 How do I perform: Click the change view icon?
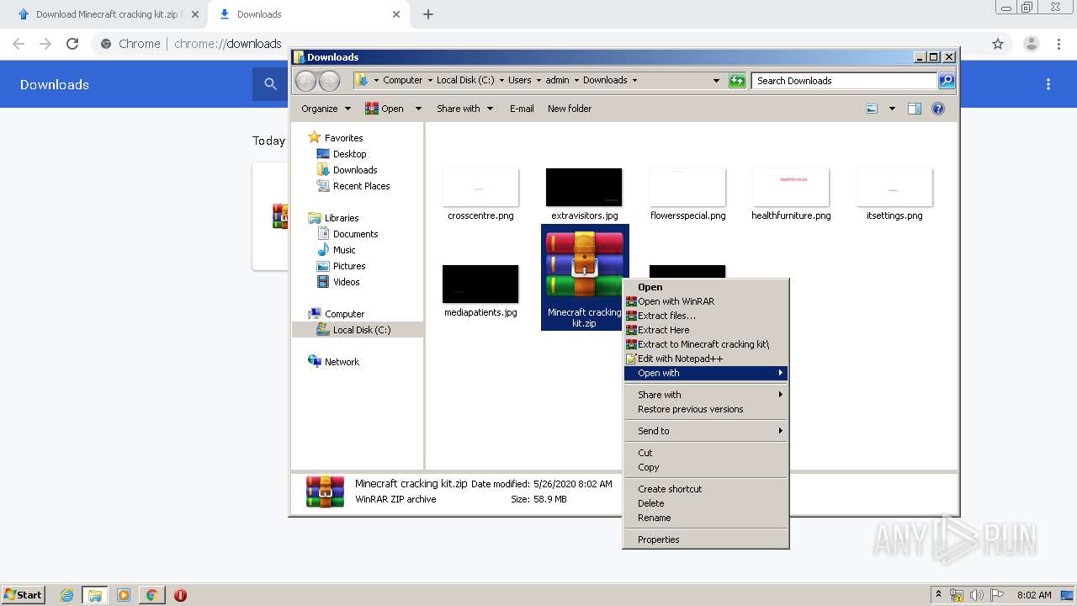click(872, 109)
